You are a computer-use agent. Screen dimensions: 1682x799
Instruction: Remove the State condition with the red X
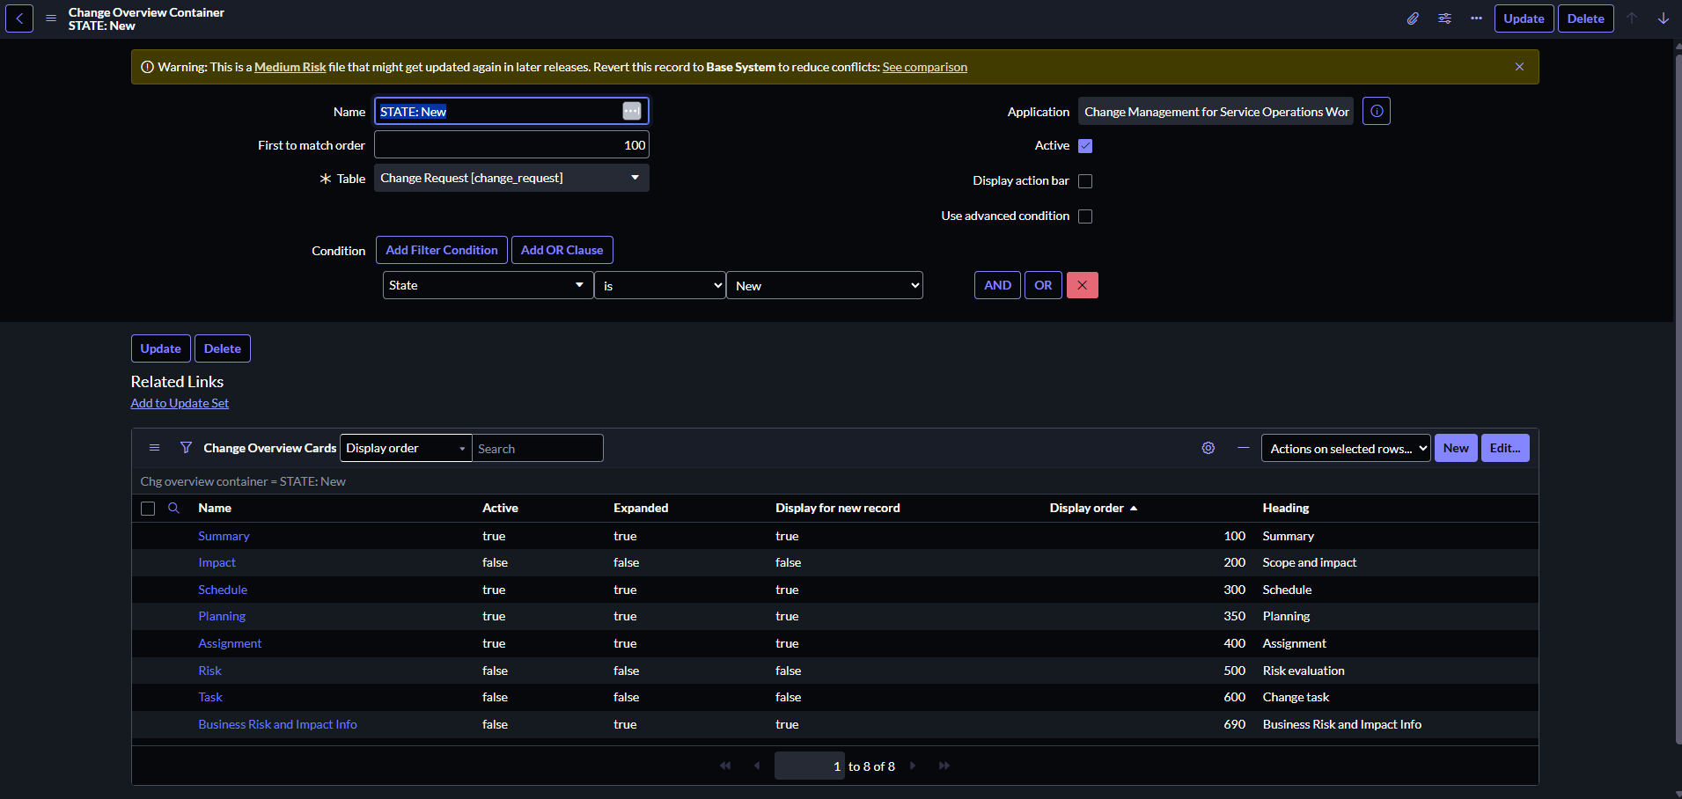point(1082,285)
